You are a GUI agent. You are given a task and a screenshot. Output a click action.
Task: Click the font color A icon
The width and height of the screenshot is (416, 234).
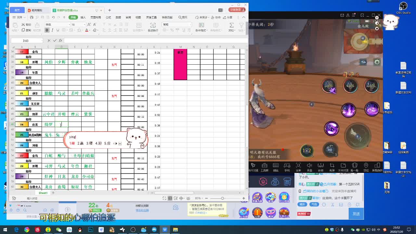86,30
